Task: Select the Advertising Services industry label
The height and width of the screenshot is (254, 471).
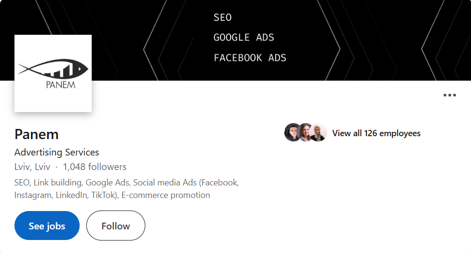Action: pyautogui.click(x=56, y=152)
